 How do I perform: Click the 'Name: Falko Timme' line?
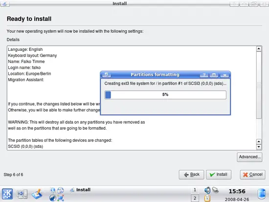pyautogui.click(x=26, y=62)
